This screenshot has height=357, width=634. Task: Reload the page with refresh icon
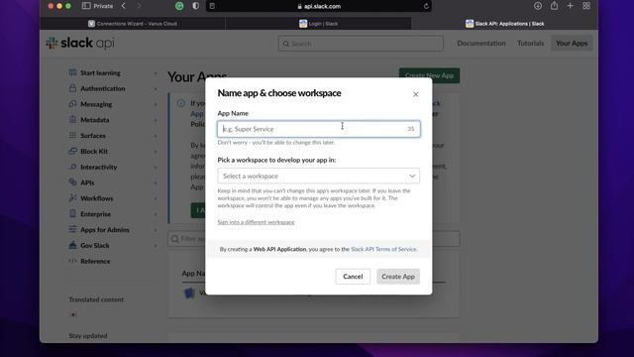[426, 6]
